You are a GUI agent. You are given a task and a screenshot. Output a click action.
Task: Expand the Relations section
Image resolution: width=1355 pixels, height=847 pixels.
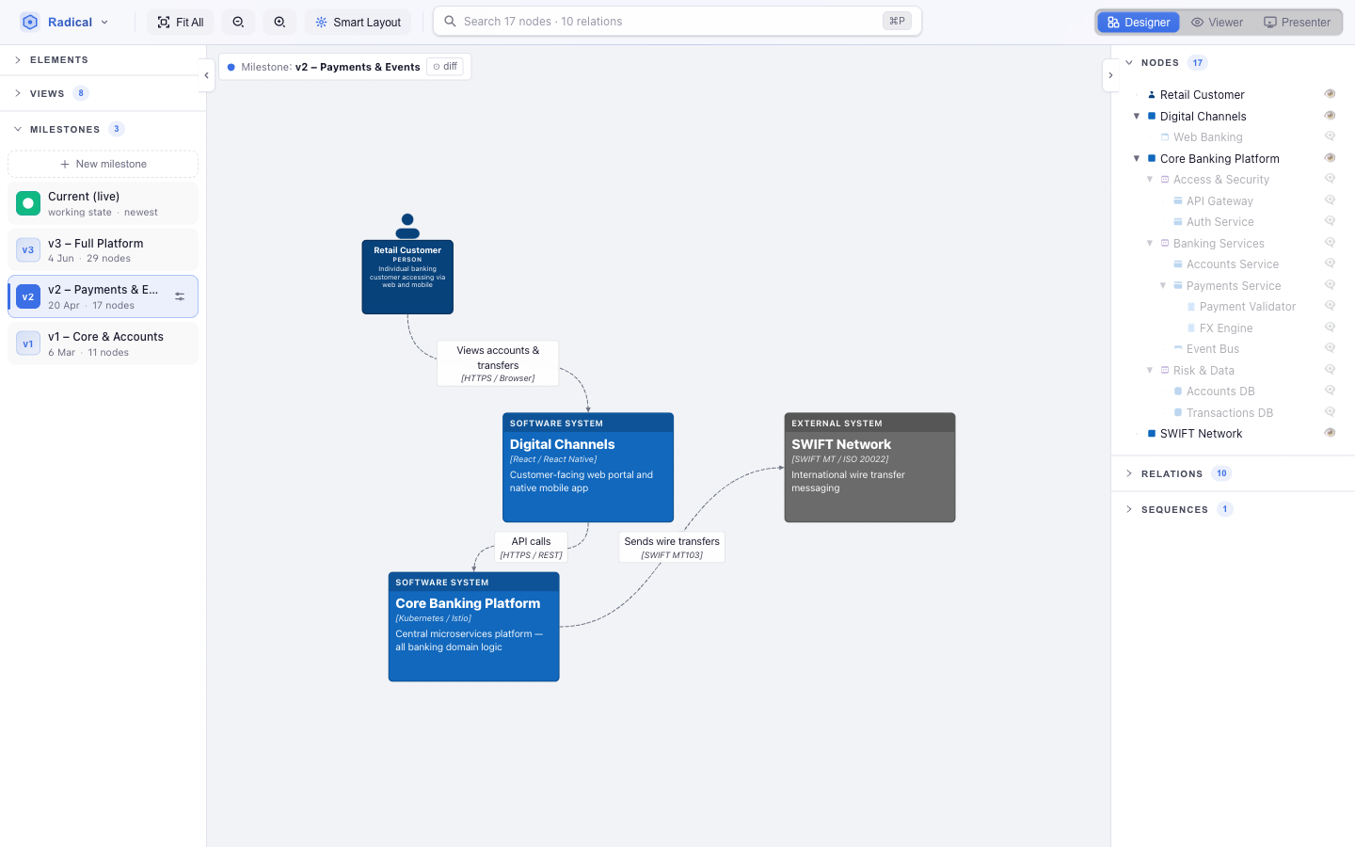pos(1233,473)
